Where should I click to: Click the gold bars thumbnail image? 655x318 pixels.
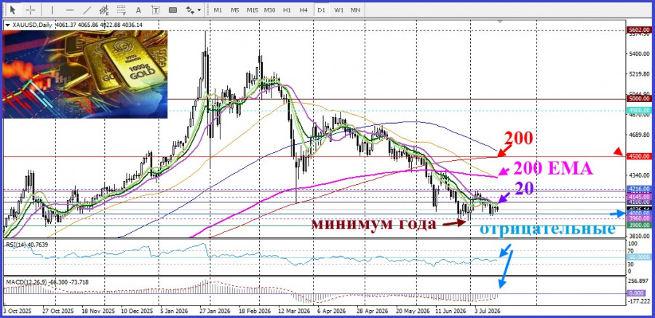(85, 74)
